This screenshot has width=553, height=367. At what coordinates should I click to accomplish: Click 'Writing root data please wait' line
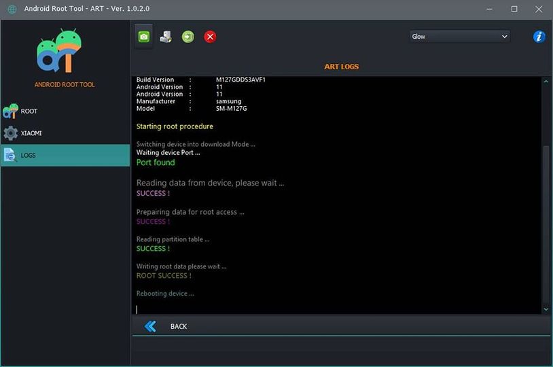pyautogui.click(x=181, y=266)
